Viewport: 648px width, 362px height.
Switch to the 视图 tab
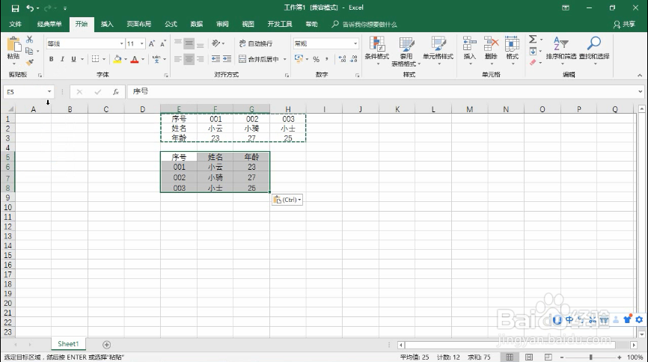(x=248, y=25)
